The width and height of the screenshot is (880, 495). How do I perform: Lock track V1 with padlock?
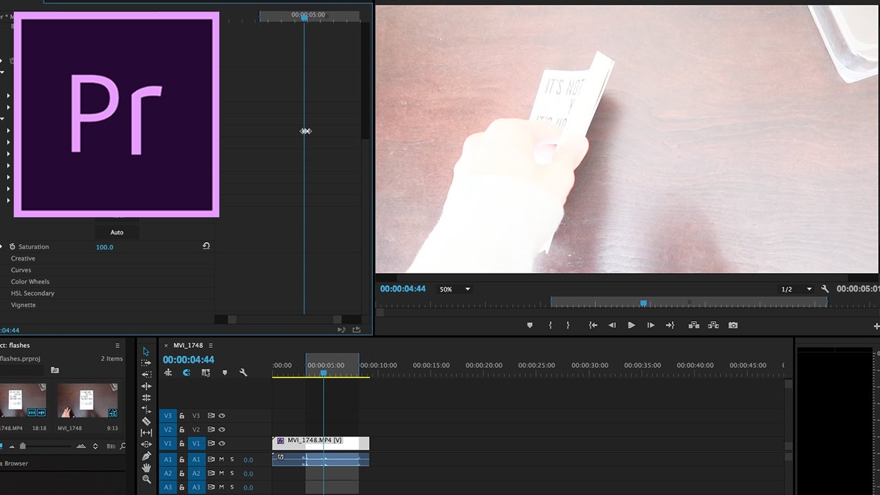[x=181, y=443]
